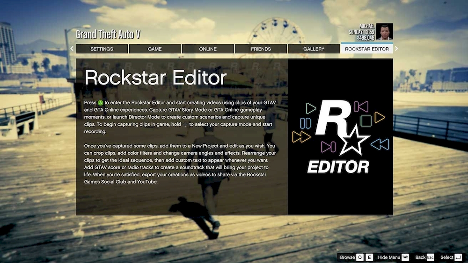Open the Settings tab
This screenshot has height=263, width=468.
coord(102,49)
